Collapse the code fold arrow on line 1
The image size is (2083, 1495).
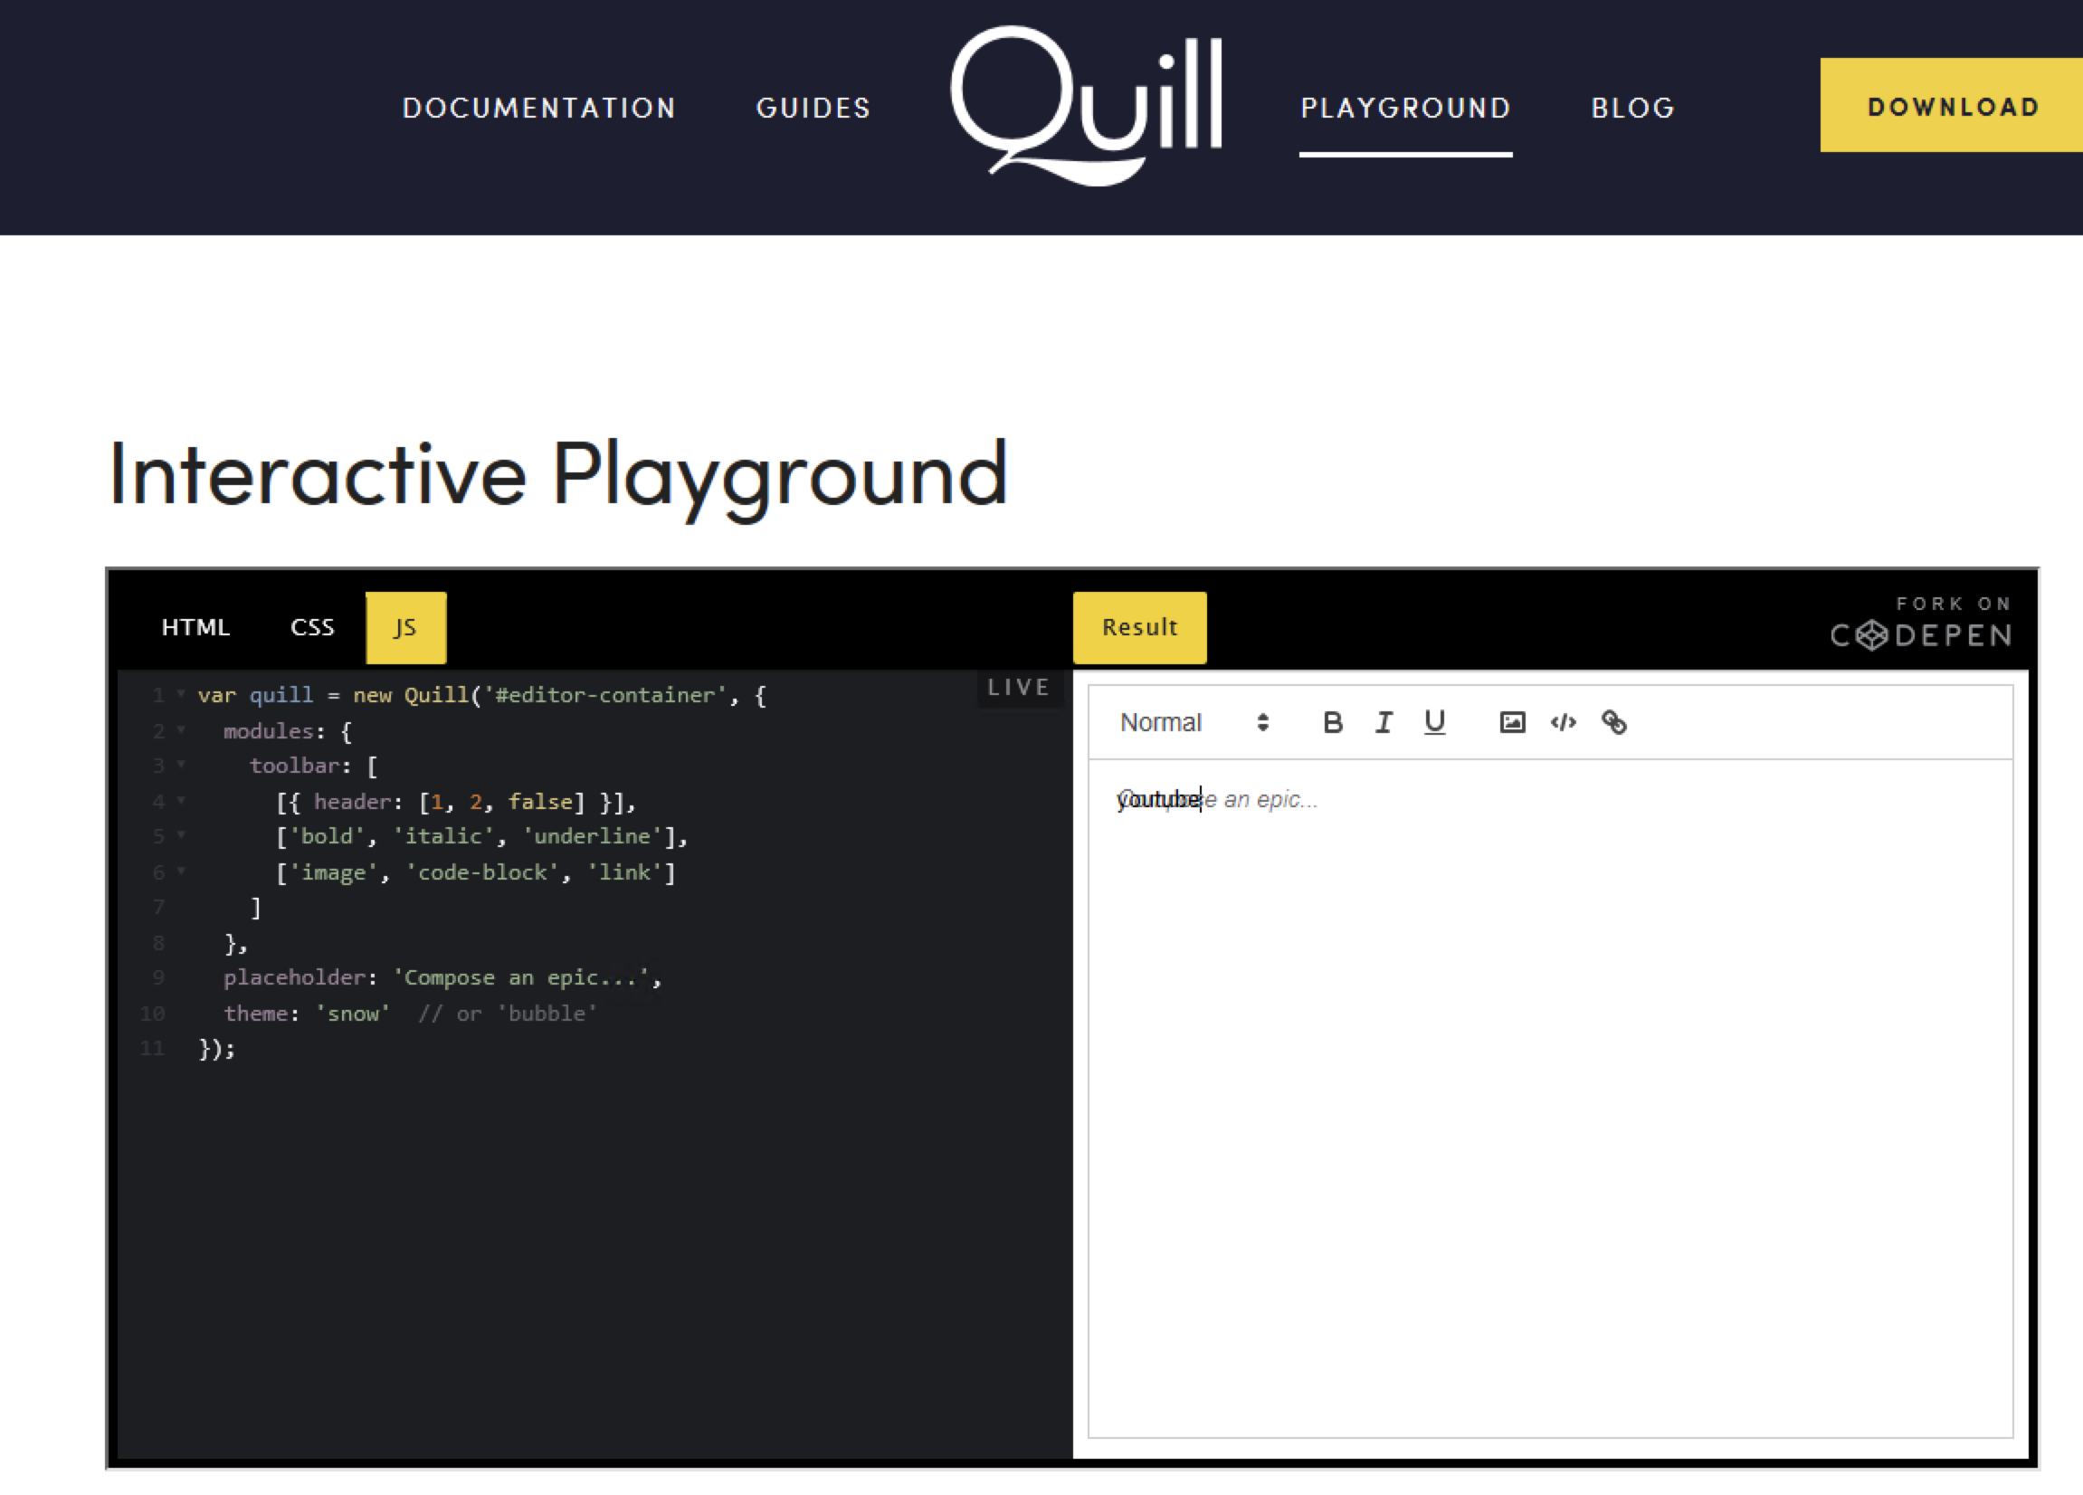pyautogui.click(x=181, y=695)
